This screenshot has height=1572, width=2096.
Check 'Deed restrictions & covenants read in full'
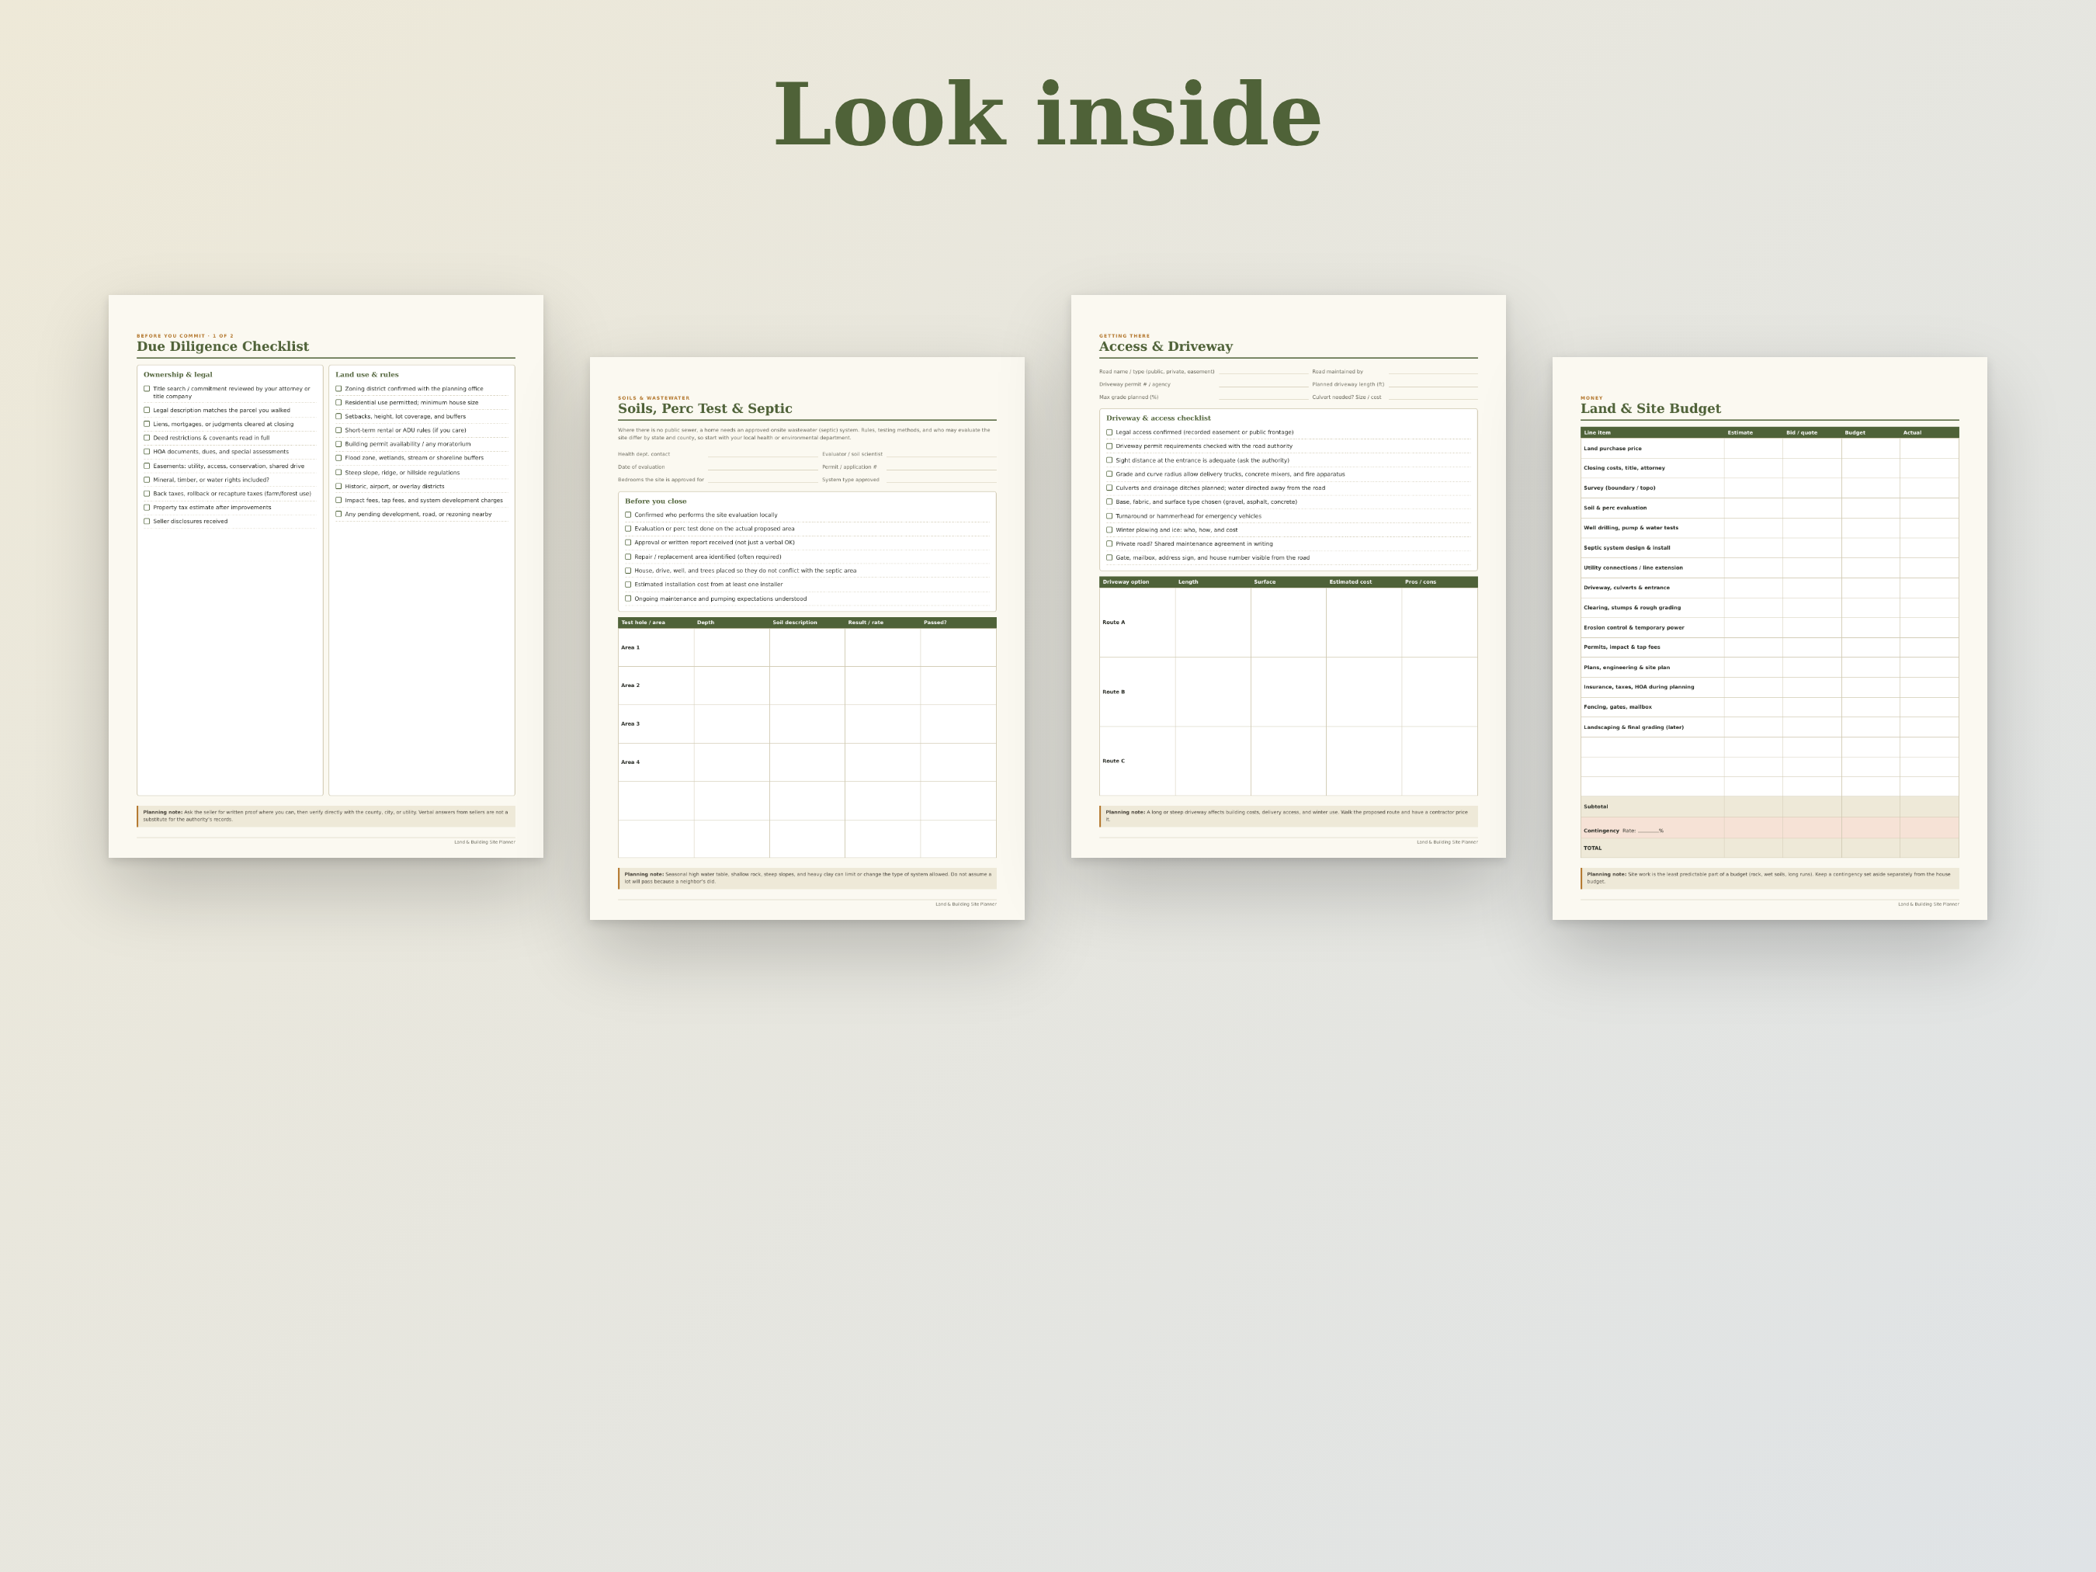click(147, 438)
